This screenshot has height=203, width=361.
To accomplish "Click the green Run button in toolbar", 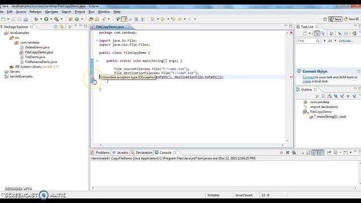I will pos(46,19).
